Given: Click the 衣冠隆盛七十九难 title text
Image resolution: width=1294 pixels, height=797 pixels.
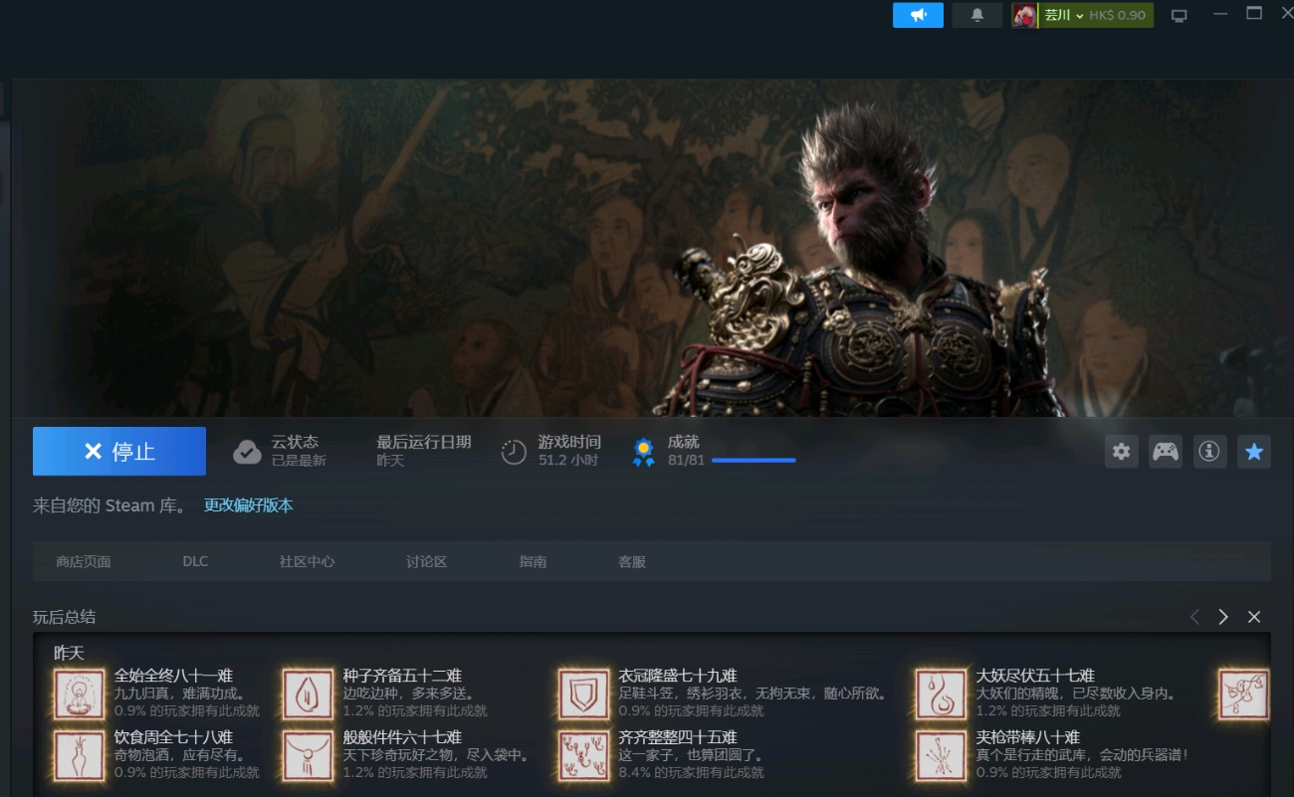Looking at the screenshot, I should (678, 676).
